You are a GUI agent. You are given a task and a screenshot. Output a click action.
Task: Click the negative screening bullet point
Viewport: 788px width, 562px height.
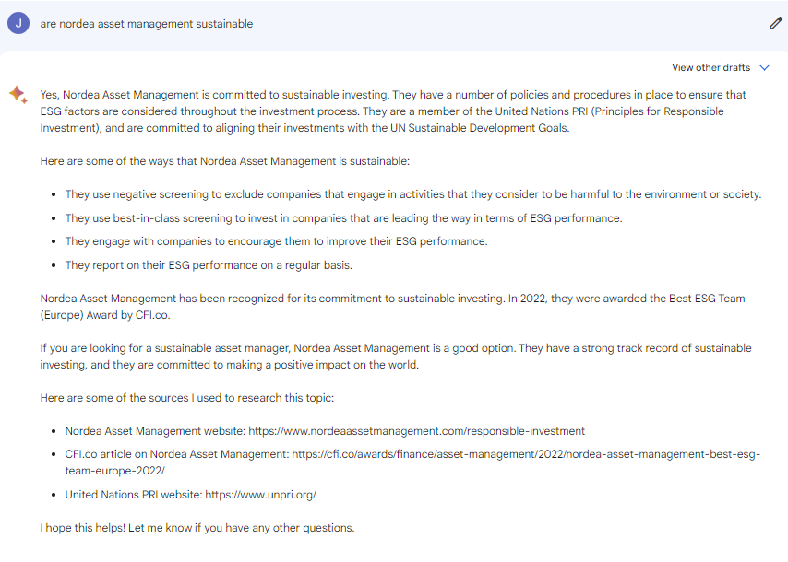click(x=413, y=194)
